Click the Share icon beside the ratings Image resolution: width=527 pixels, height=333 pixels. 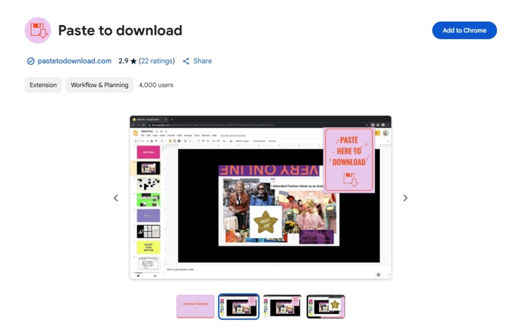(186, 61)
